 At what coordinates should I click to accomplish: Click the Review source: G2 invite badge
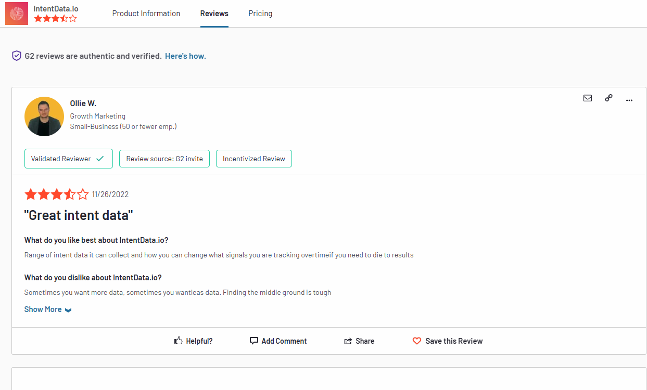(164, 159)
